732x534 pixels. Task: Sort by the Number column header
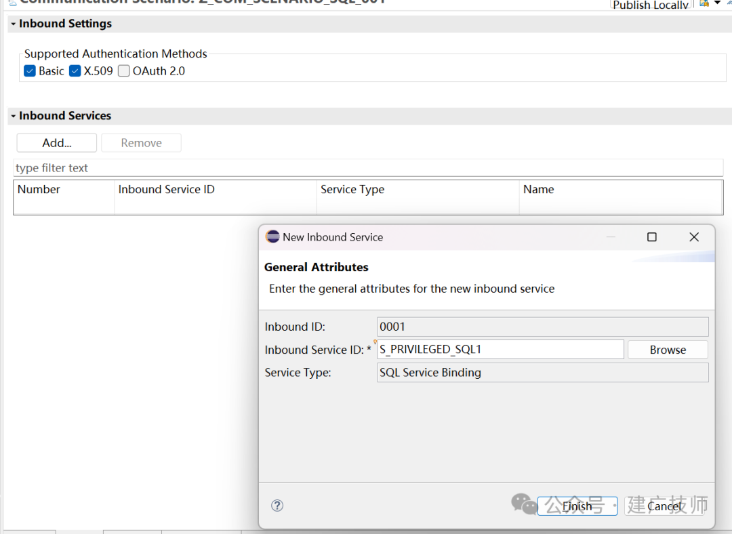click(x=64, y=190)
